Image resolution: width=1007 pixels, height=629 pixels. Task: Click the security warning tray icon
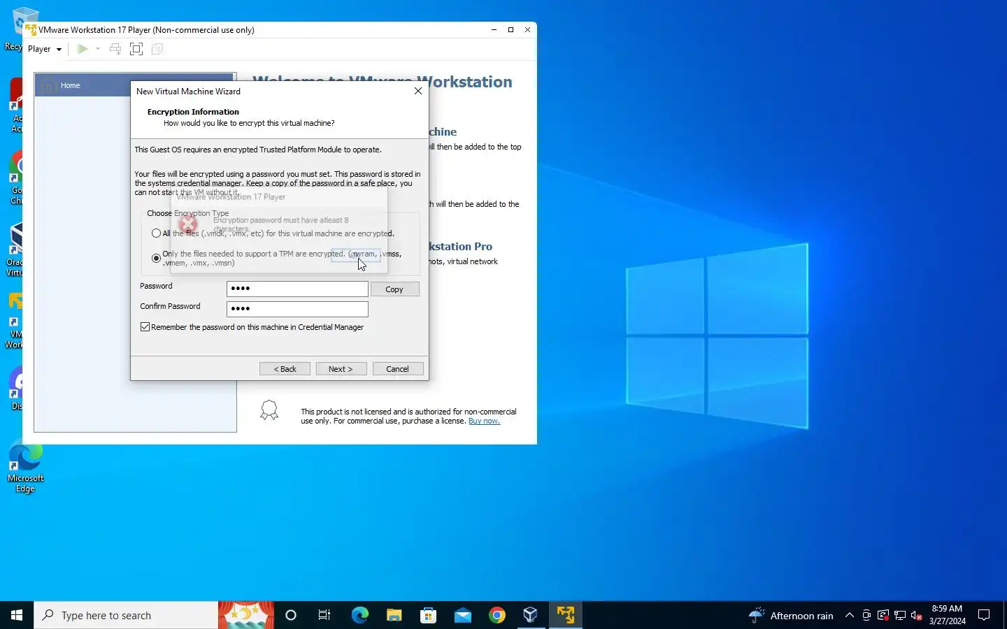[x=883, y=615]
